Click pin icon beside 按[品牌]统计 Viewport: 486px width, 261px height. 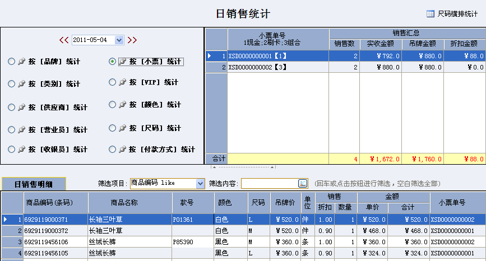[21, 61]
